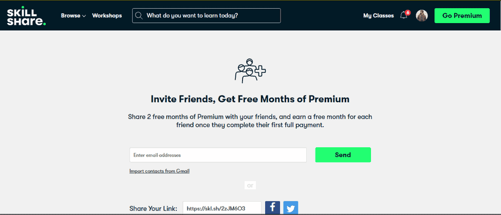This screenshot has width=501, height=215.
Task: Open My Classes
Action: pos(379,15)
